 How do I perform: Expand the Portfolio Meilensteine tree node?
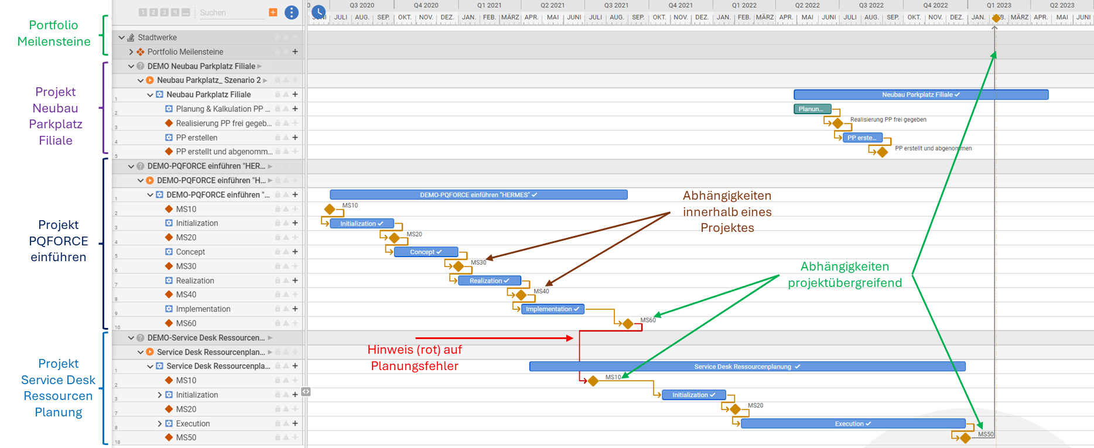point(131,52)
